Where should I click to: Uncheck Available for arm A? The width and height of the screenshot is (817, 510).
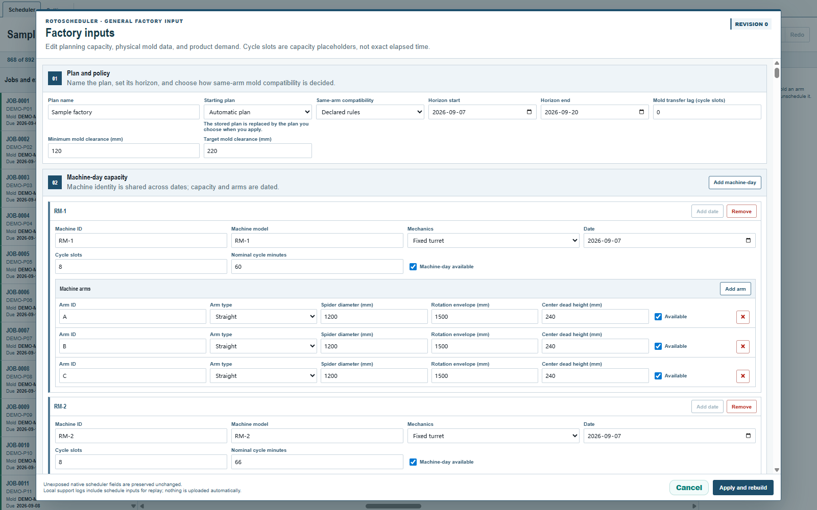[x=658, y=317]
